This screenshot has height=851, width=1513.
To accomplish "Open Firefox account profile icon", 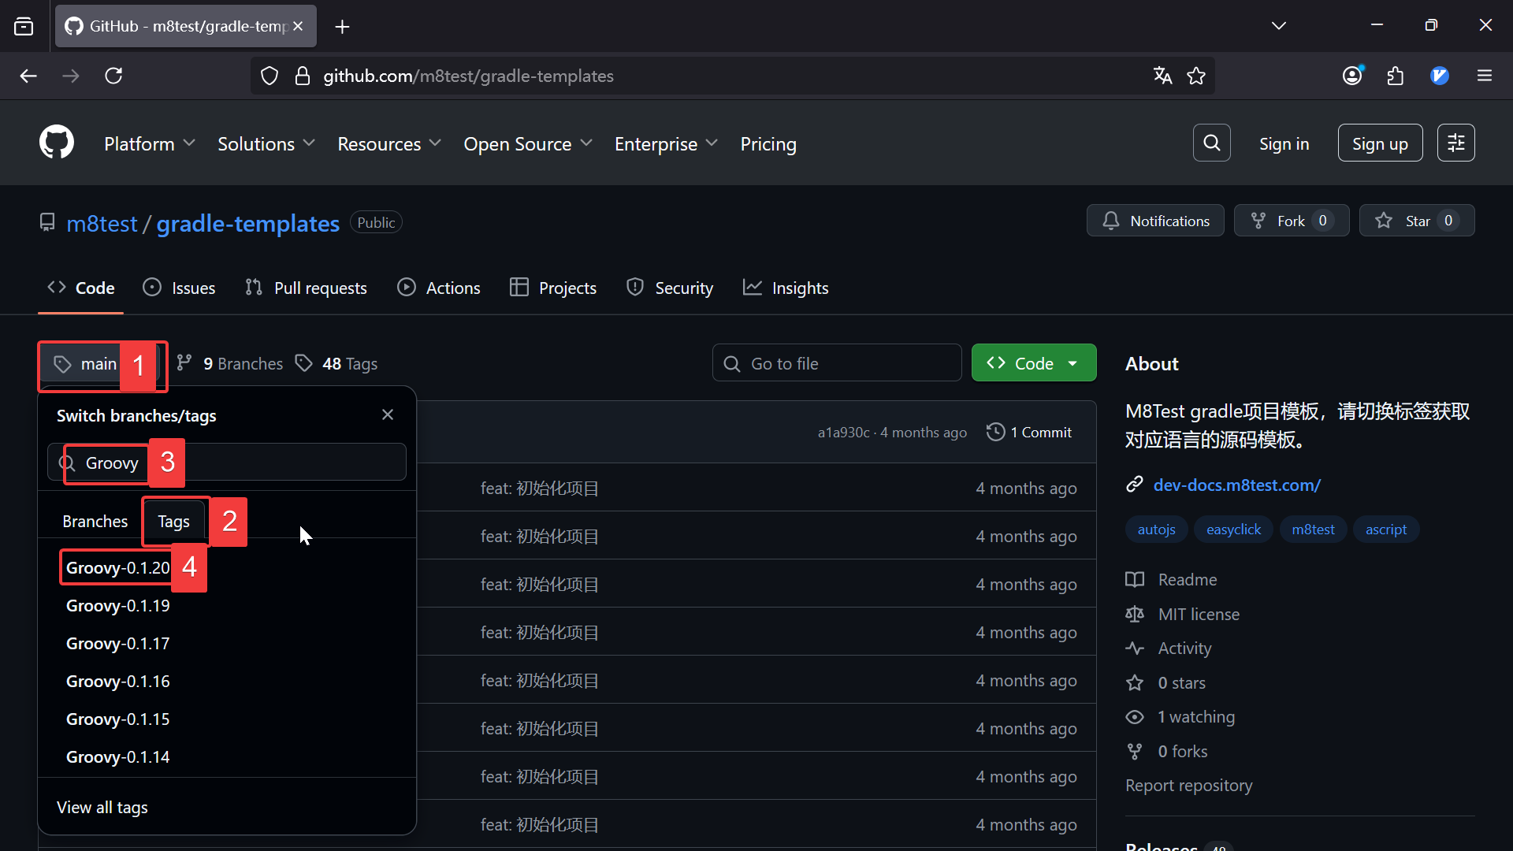I will 1352,76.
